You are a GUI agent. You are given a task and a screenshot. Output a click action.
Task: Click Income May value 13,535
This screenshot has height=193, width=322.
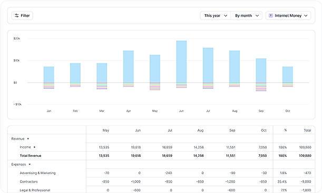point(104,147)
